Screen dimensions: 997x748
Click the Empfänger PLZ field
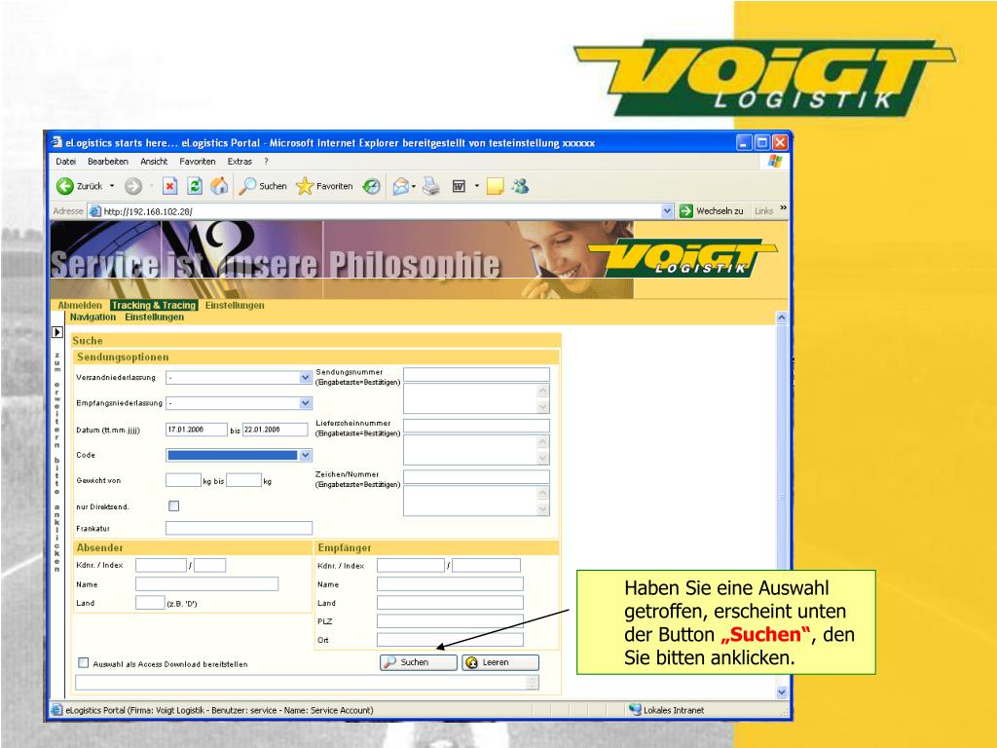coord(450,620)
